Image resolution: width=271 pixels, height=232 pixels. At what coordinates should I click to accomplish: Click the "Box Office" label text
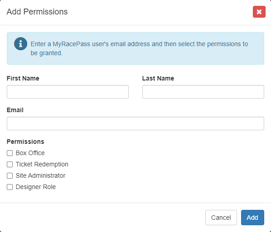pyautogui.click(x=30, y=153)
